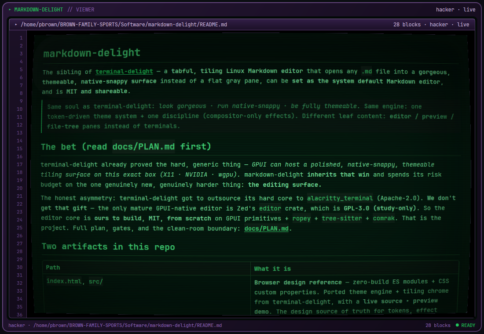Click the README.md path in the header bar
Image resolution: width=484 pixels, height=334 pixels.
124,24
